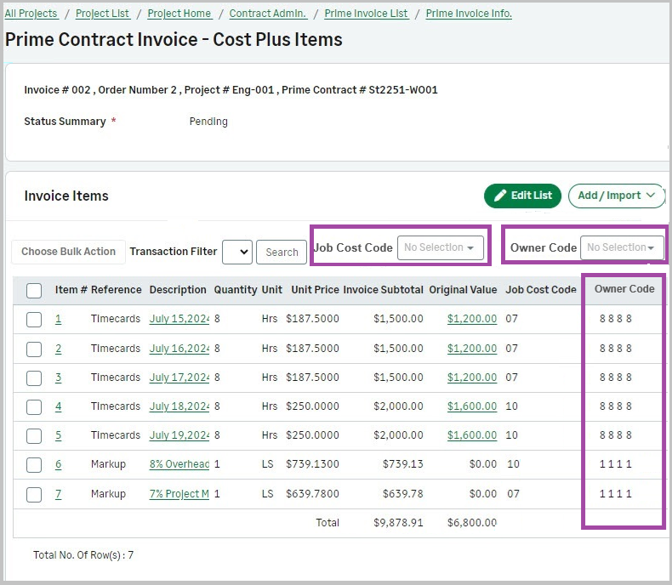This screenshot has height=585, width=672.
Task: Open the Job Cost Code filter dropdown
Action: pyautogui.click(x=440, y=247)
